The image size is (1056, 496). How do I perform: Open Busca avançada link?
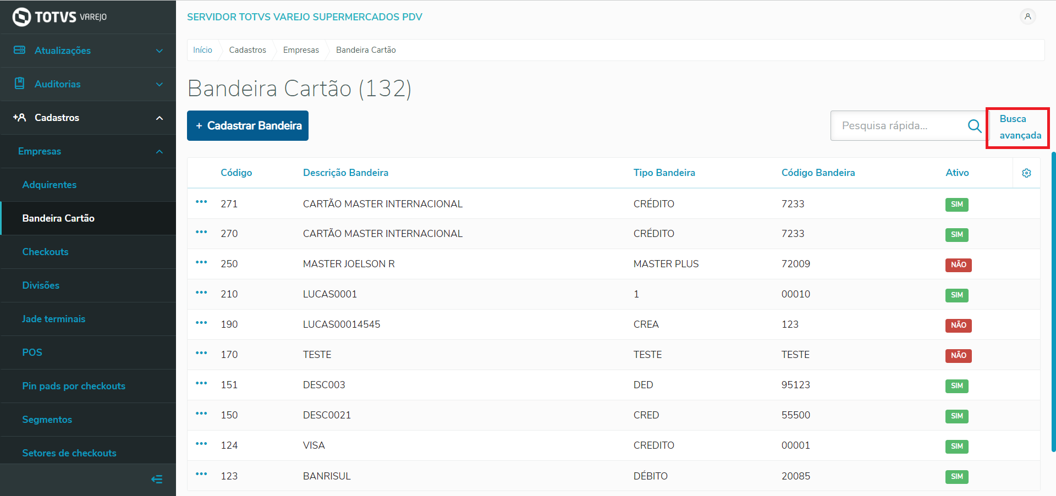[x=1020, y=127]
